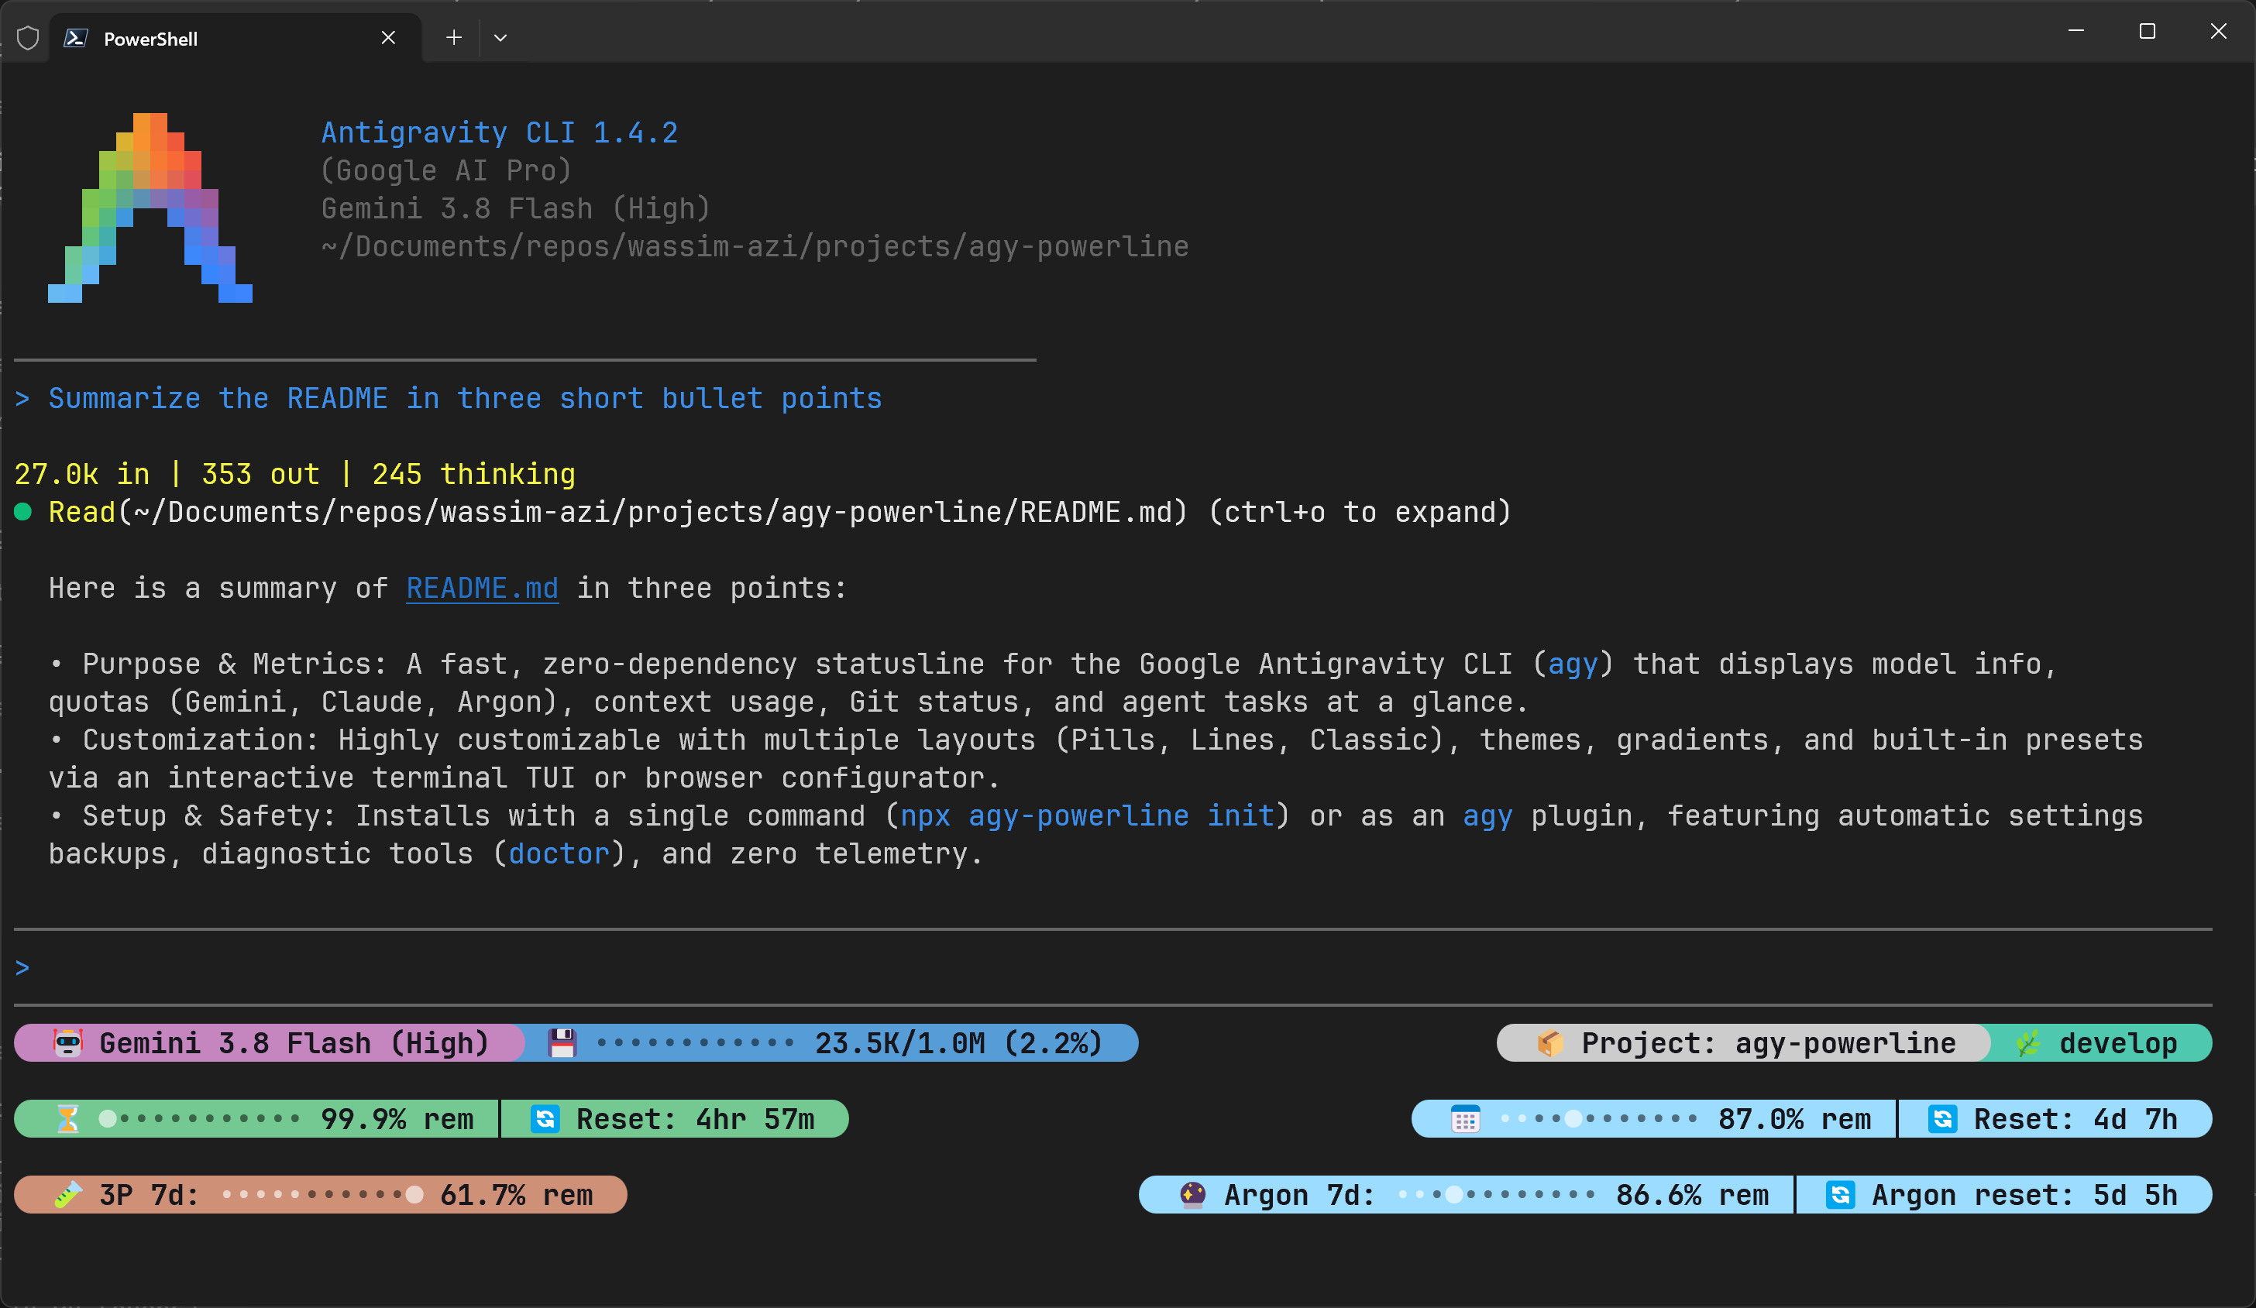This screenshot has width=2256, height=1308.
Task: Click 'Gemini 3.8 Flash (High)' pill label
Action: pyautogui.click(x=294, y=1043)
